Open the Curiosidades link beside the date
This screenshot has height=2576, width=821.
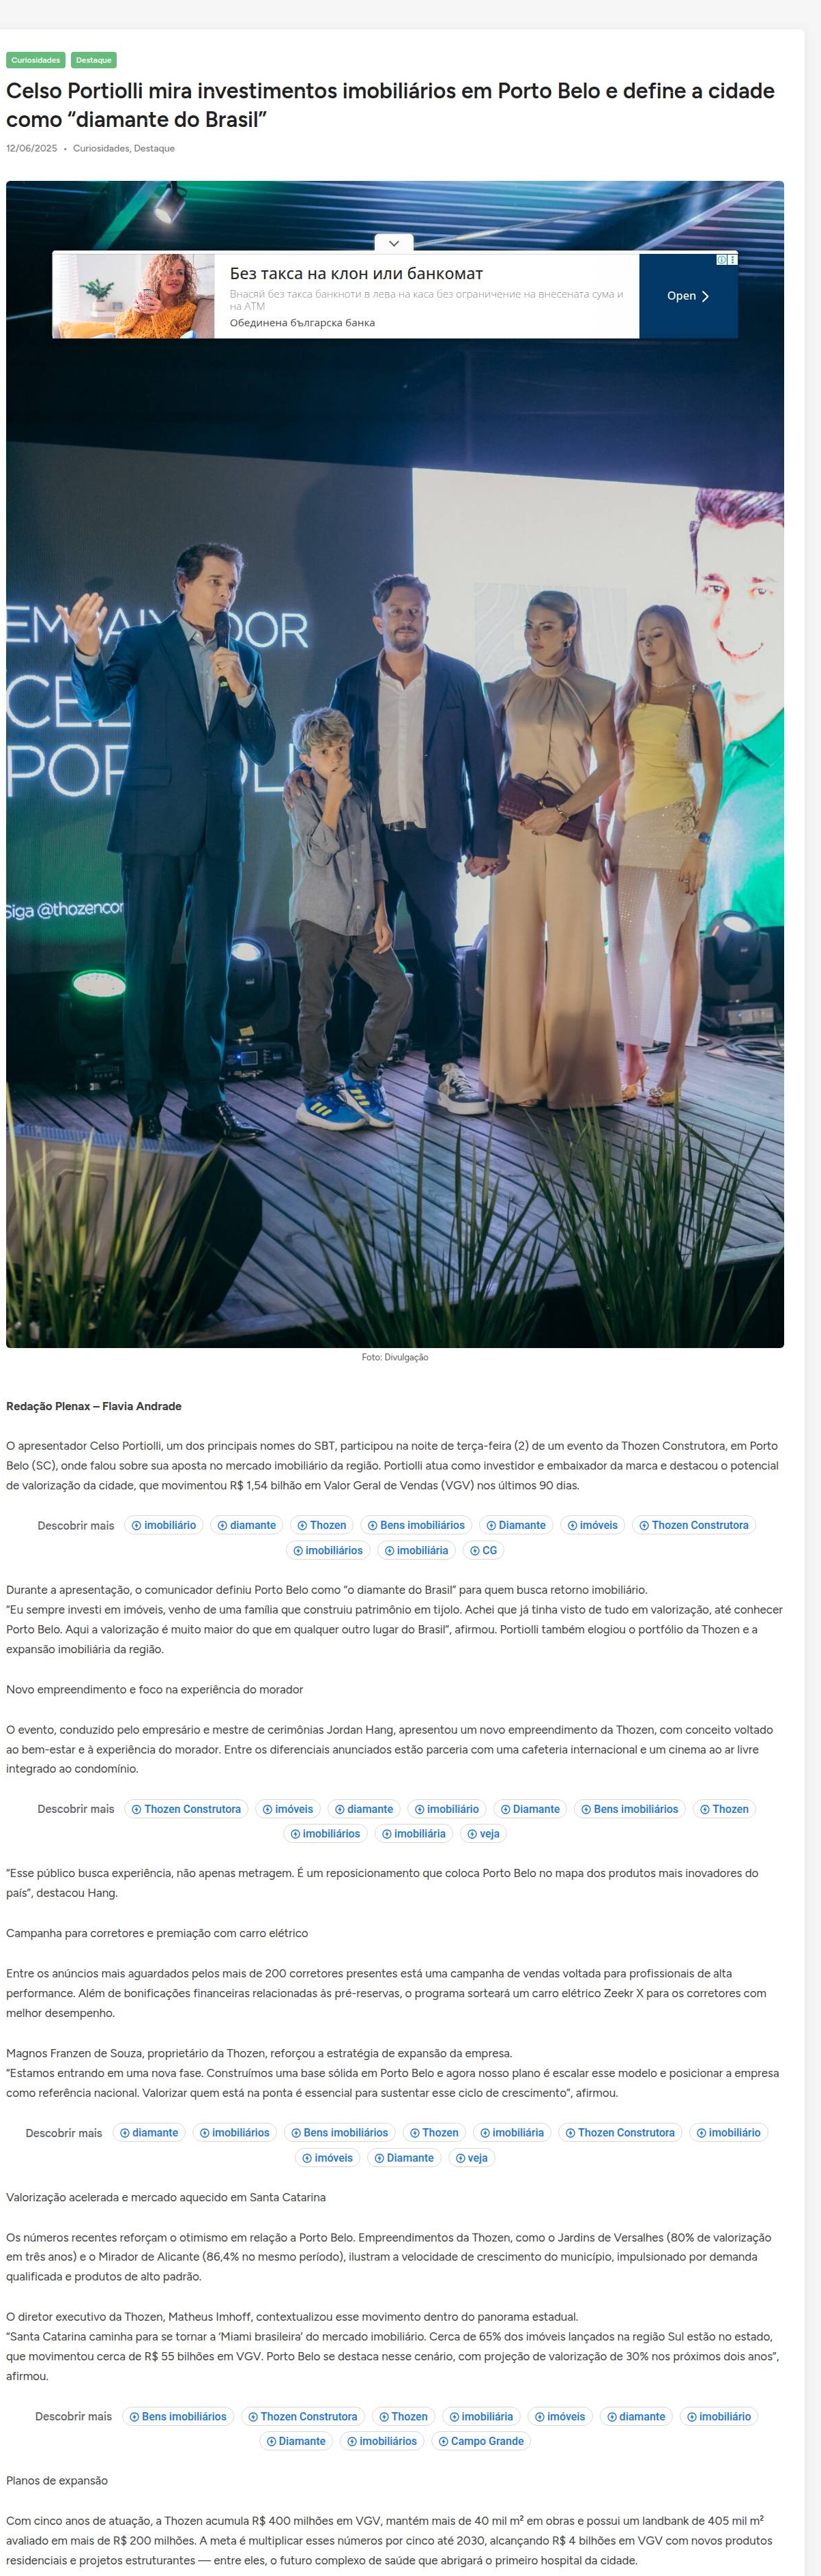(101, 148)
